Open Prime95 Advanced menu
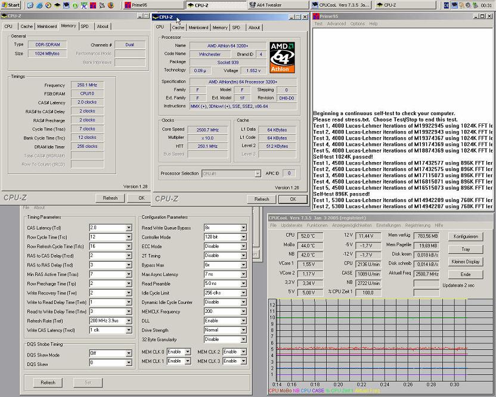Screen dimensions: 496x397 336,24
